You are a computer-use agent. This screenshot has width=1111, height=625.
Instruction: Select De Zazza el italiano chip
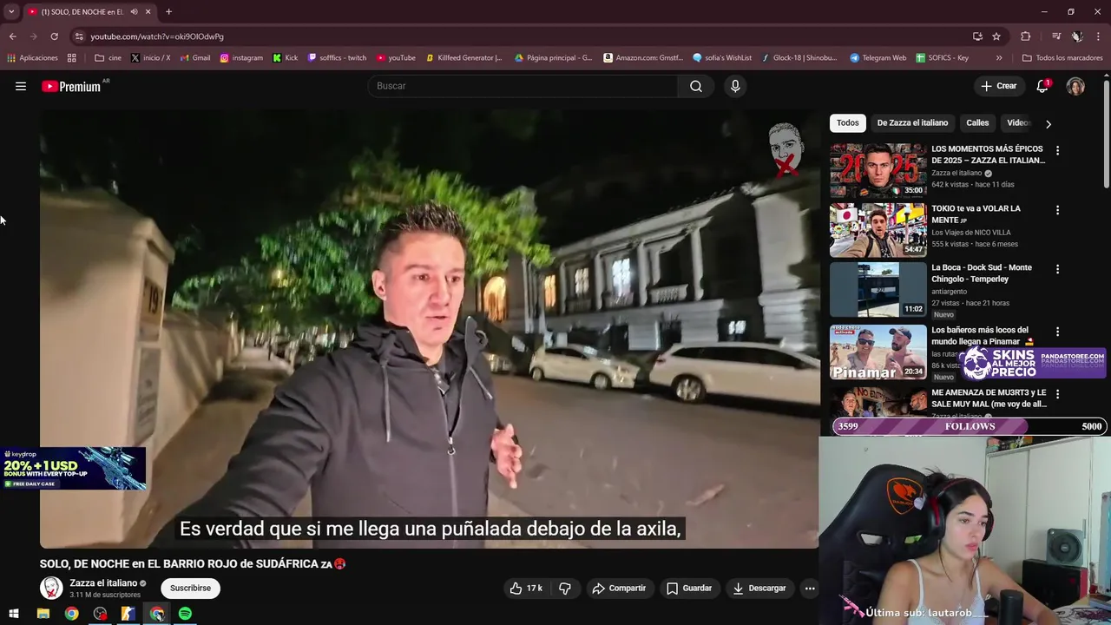coord(912,123)
